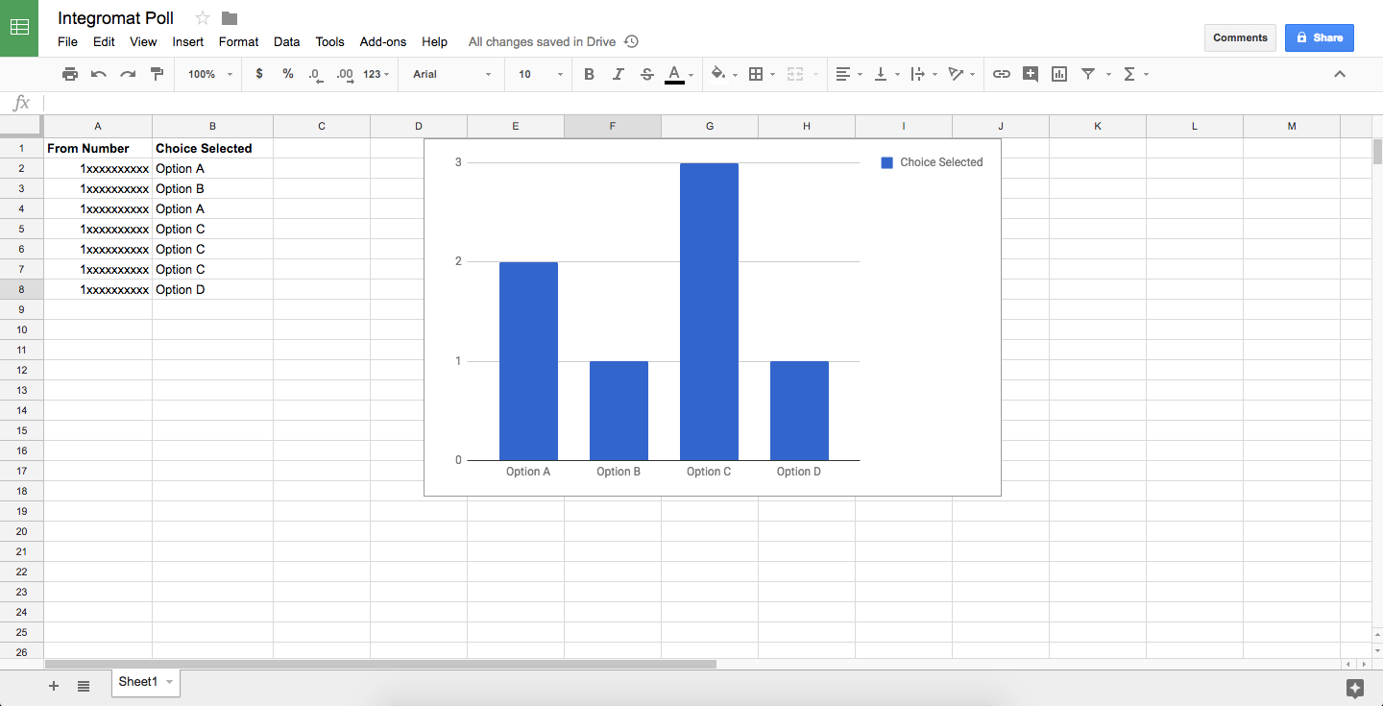Format selection as percent

287,74
